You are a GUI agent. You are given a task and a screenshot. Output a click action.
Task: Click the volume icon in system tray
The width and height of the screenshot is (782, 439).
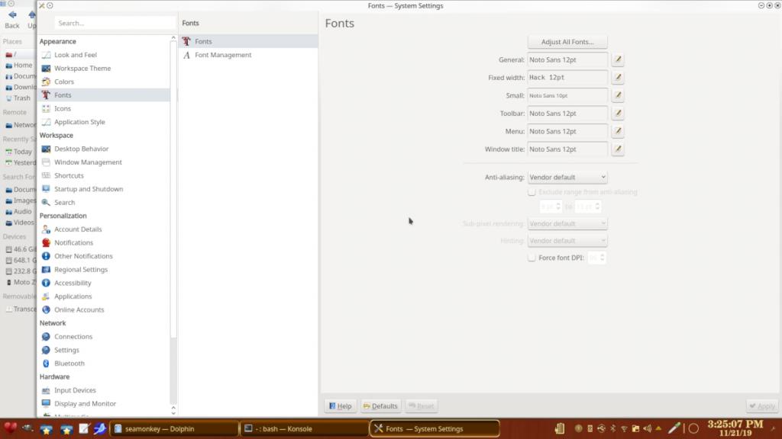[x=647, y=428]
